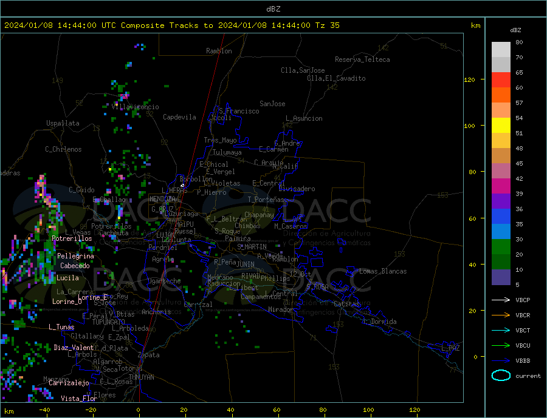
Task: Click the Carrizalejo label
Action: [69, 383]
